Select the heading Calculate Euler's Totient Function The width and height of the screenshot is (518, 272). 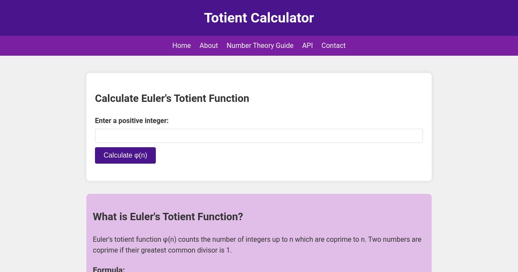click(172, 98)
